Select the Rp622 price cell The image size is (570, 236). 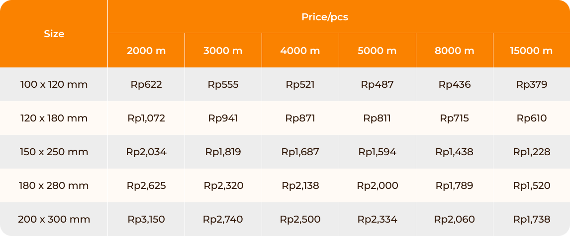146,84
